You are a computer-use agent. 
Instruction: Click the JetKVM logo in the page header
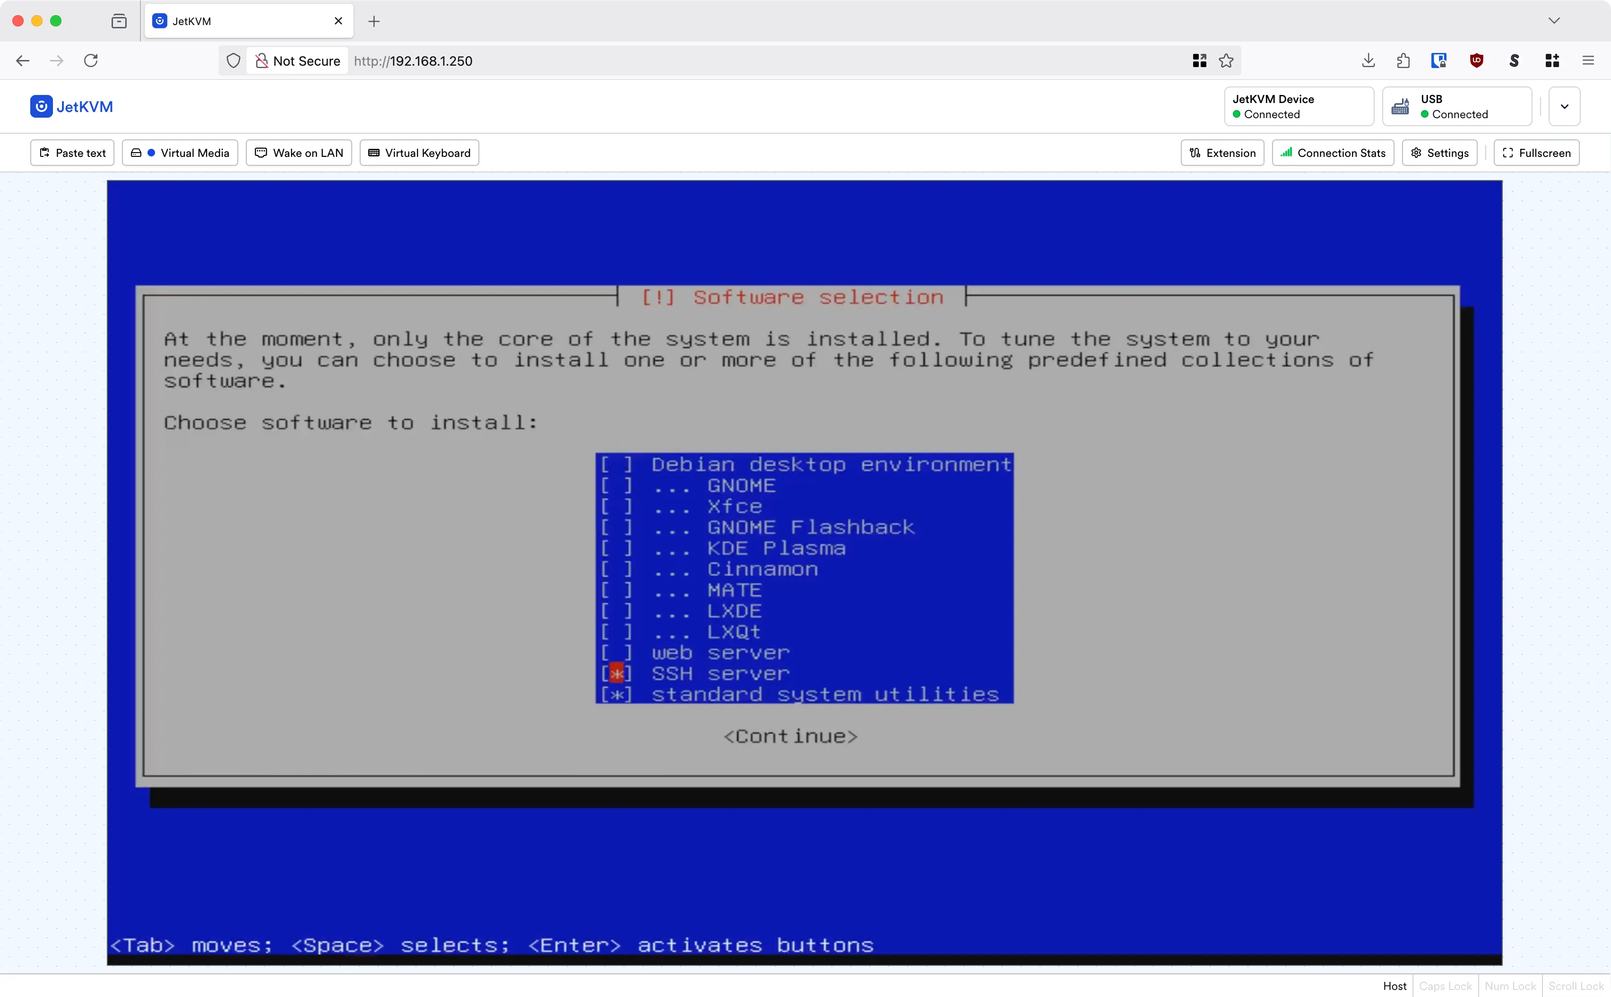click(x=41, y=106)
